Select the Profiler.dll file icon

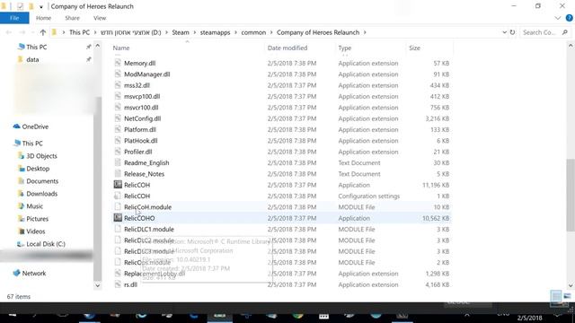[118, 152]
